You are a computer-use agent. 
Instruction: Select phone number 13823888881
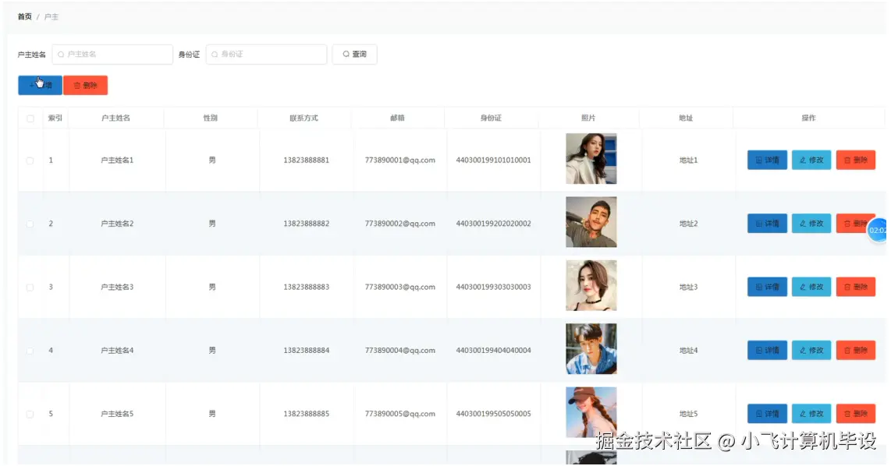pyautogui.click(x=307, y=160)
